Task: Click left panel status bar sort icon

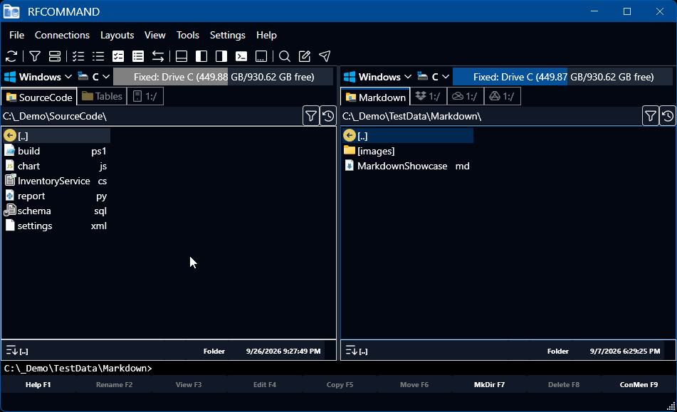Action: tap(11, 350)
